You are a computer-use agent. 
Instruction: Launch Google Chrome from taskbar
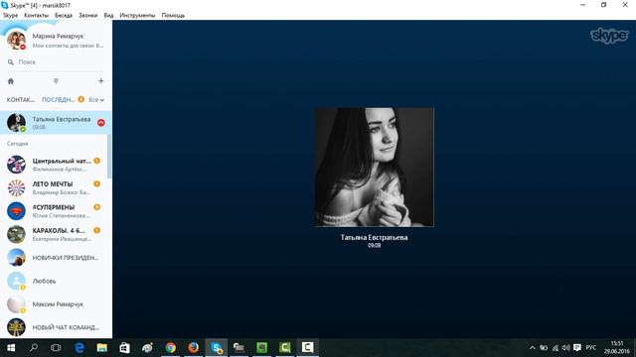pyautogui.click(x=170, y=348)
